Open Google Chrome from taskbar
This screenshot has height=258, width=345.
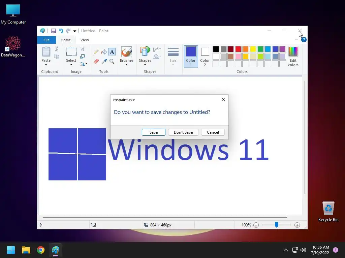tap(41, 250)
